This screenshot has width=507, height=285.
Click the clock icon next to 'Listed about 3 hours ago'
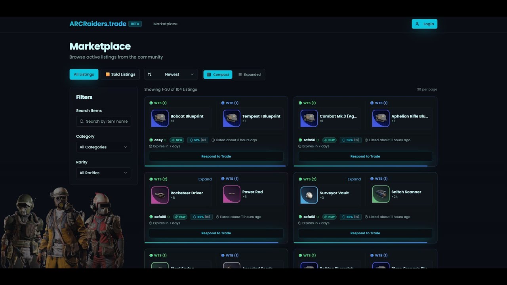click(x=213, y=140)
